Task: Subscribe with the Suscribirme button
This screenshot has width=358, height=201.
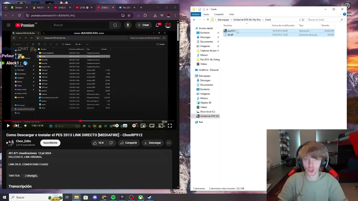Action: tap(50, 143)
